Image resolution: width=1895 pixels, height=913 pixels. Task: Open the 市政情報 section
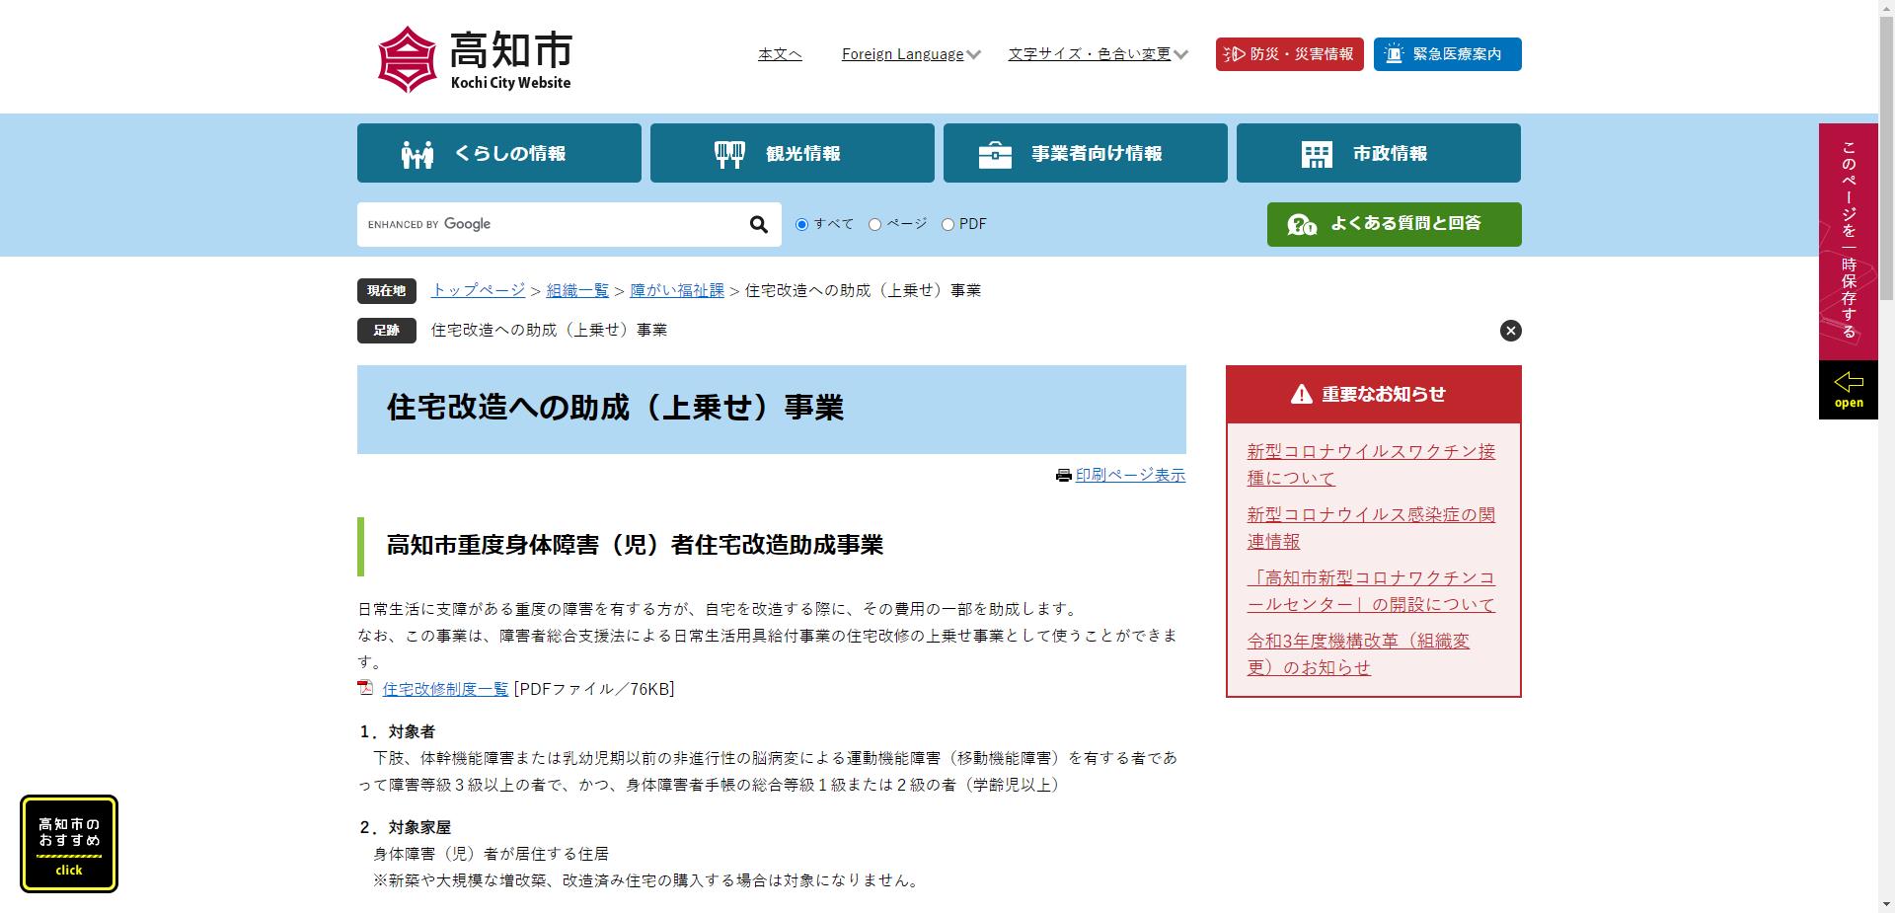coord(1378,152)
